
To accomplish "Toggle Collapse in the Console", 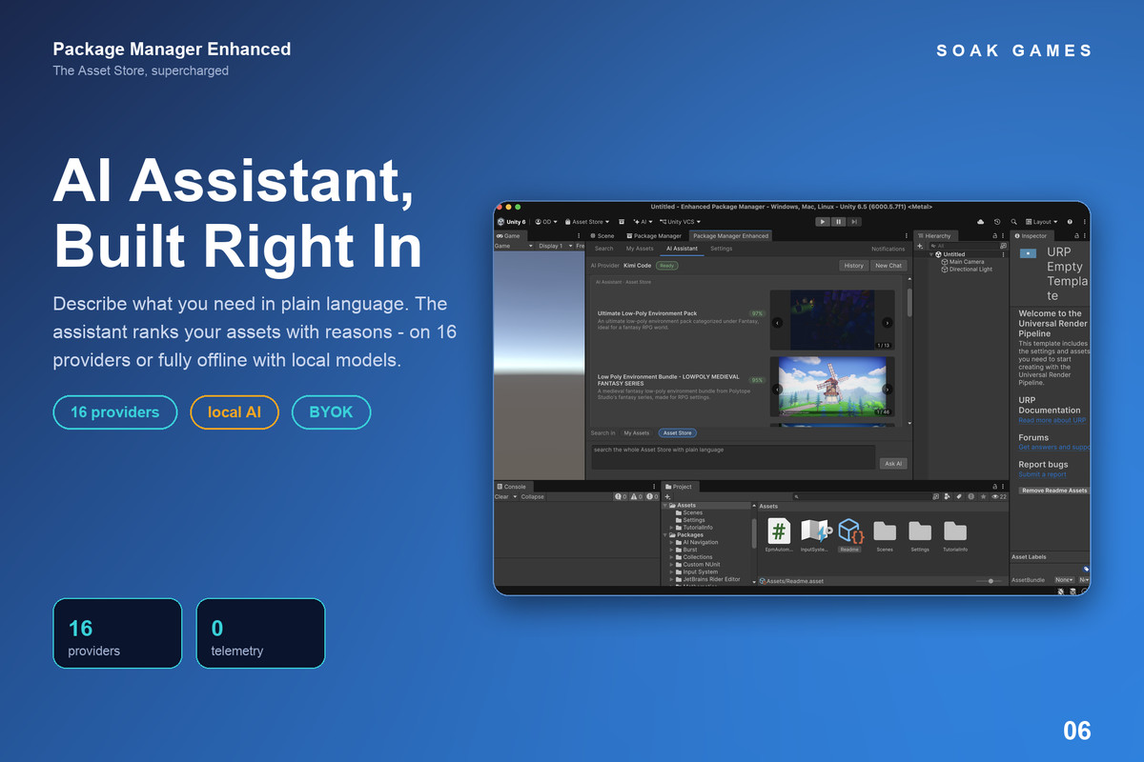I will (533, 496).
